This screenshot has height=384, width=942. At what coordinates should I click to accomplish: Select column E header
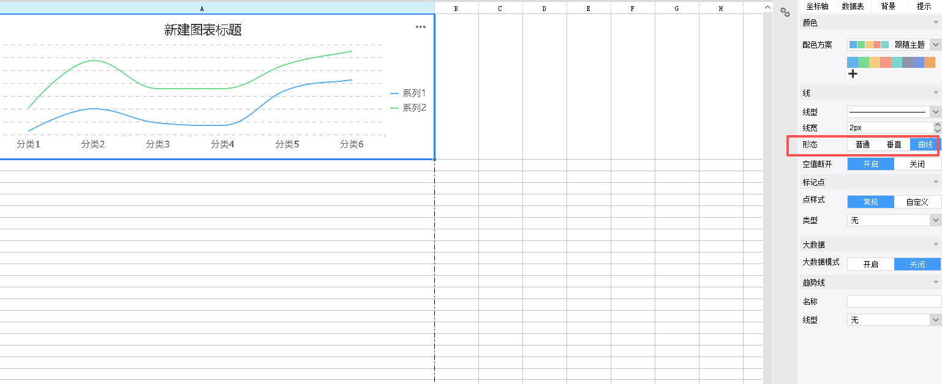(x=589, y=8)
